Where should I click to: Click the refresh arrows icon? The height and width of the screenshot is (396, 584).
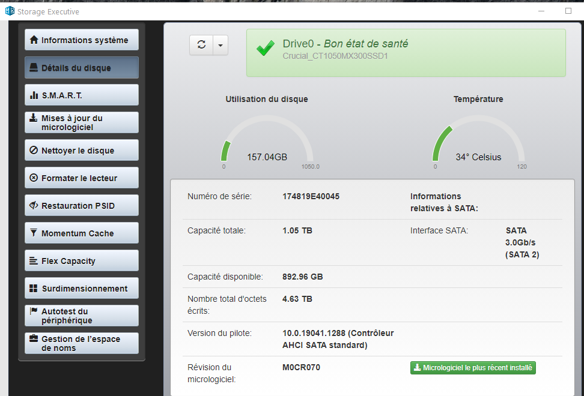tap(201, 45)
